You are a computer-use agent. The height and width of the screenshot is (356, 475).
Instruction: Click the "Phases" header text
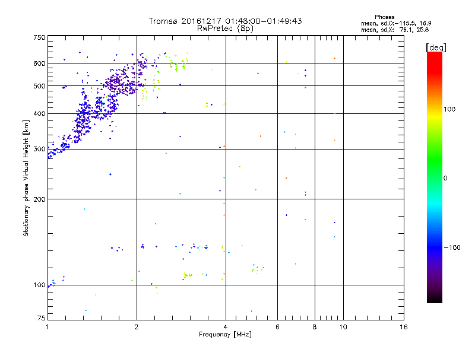point(384,17)
